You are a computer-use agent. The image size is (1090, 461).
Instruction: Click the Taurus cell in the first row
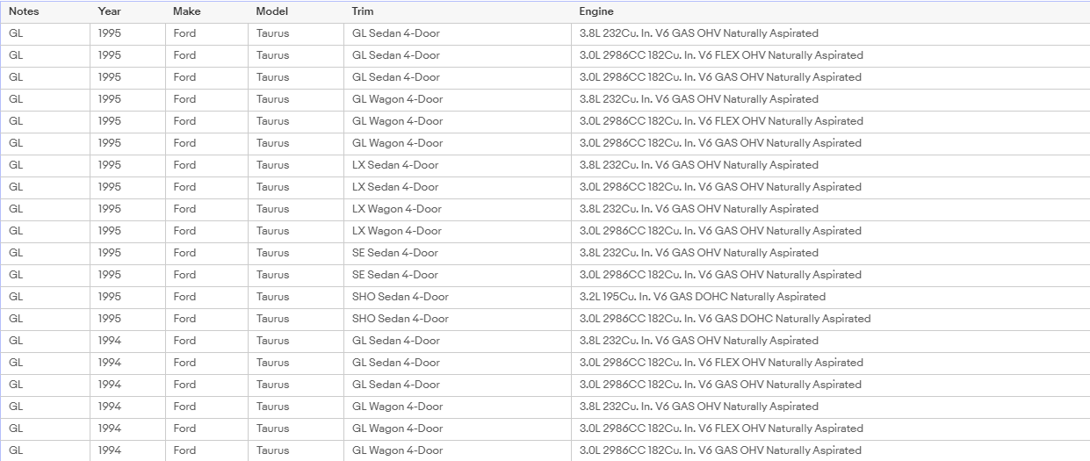point(295,33)
